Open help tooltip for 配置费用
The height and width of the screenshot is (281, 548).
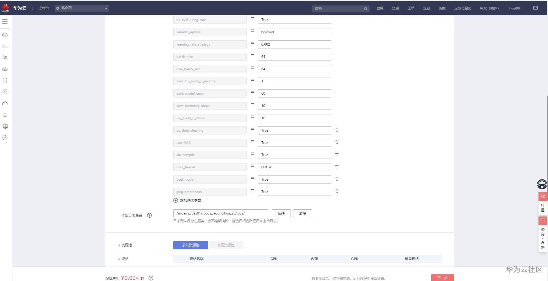(x=151, y=278)
